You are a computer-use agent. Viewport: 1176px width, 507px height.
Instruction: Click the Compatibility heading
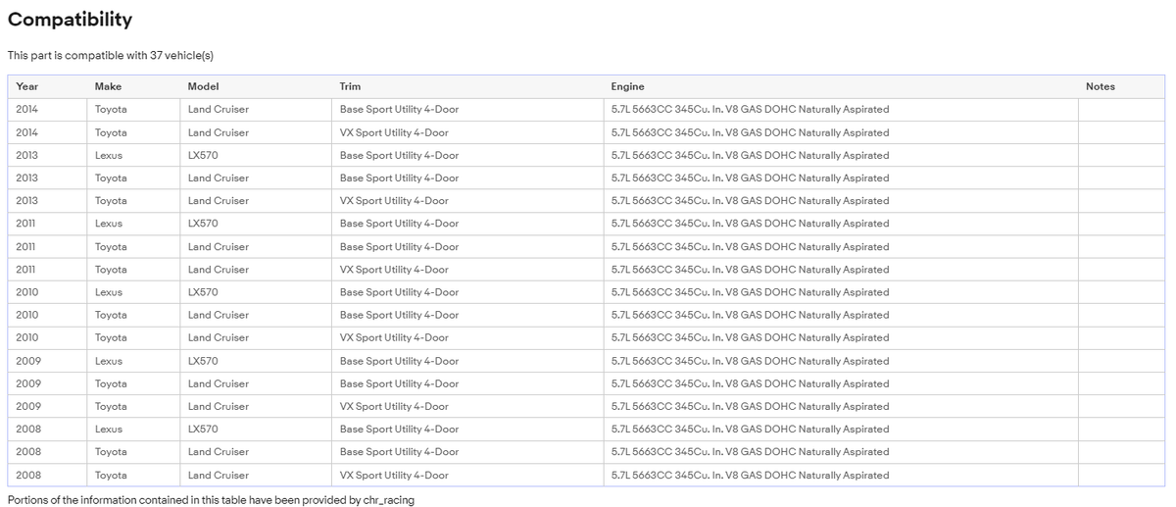click(70, 20)
